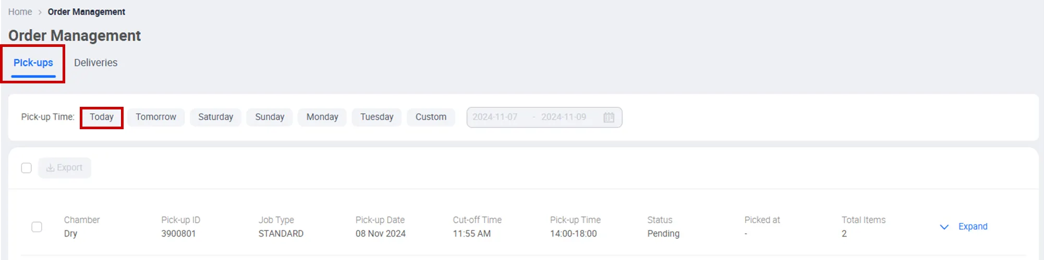Click the start date field 2024-11-07
The width and height of the screenshot is (1044, 260).
tap(495, 117)
